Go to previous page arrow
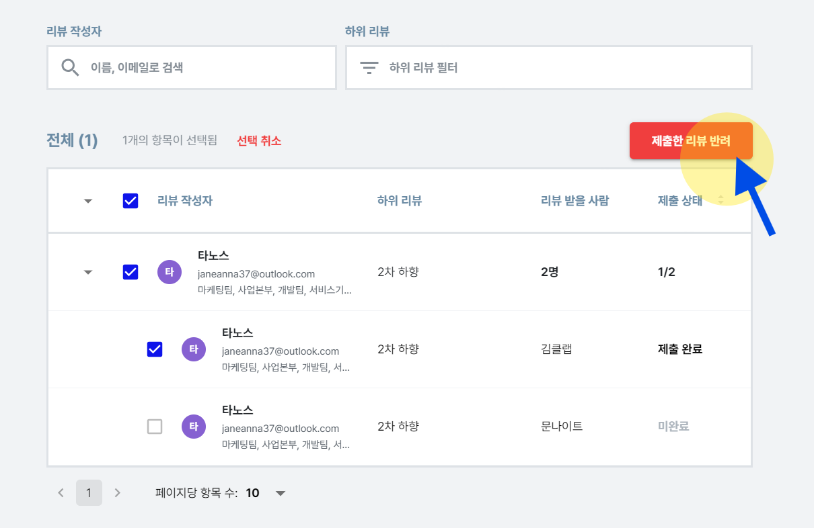 tap(61, 492)
